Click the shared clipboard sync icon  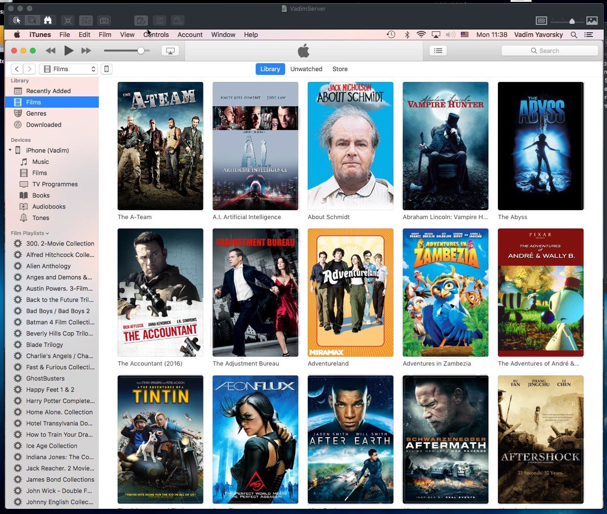point(141,20)
